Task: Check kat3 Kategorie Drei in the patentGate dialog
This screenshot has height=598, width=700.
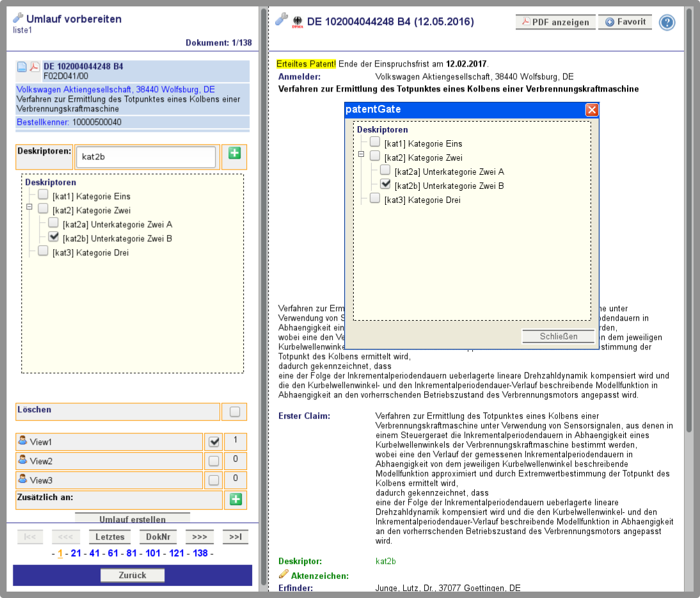Action: tap(374, 198)
